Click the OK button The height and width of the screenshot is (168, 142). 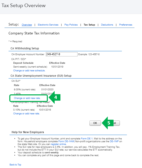click(95, 123)
